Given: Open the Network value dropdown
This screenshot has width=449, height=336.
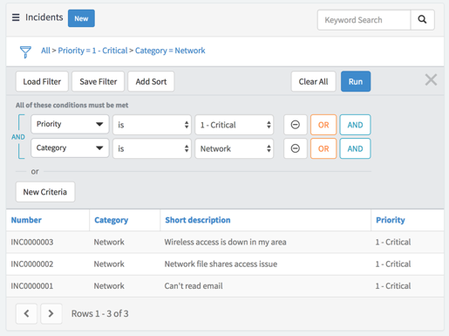Looking at the screenshot, I should 235,148.
